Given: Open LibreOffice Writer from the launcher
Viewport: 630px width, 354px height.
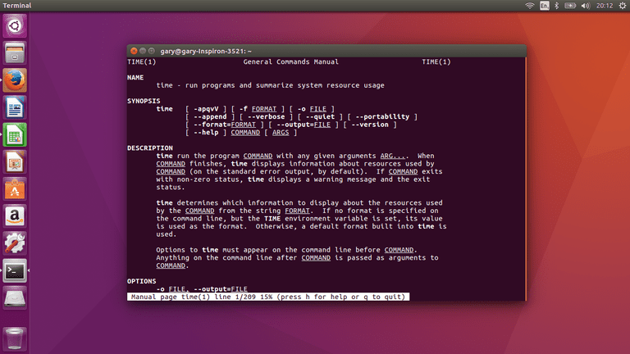Looking at the screenshot, I should click(15, 108).
